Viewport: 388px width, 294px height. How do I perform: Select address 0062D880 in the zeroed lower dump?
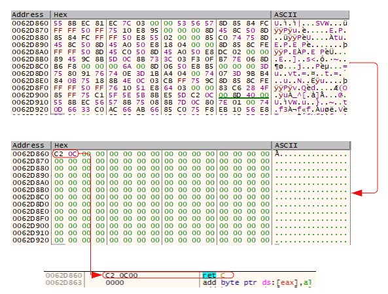(x=31, y=169)
